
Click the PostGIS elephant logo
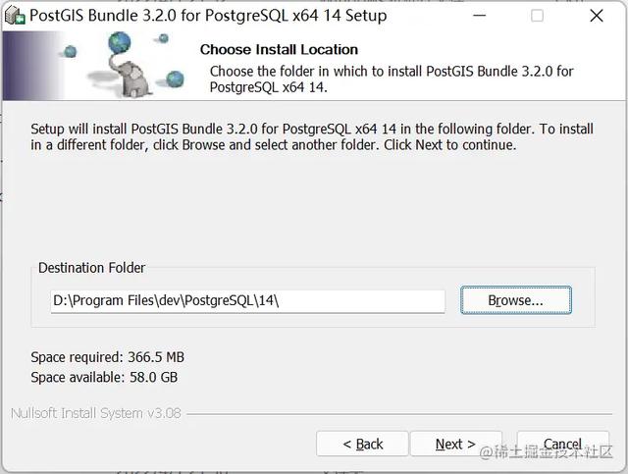130,77
